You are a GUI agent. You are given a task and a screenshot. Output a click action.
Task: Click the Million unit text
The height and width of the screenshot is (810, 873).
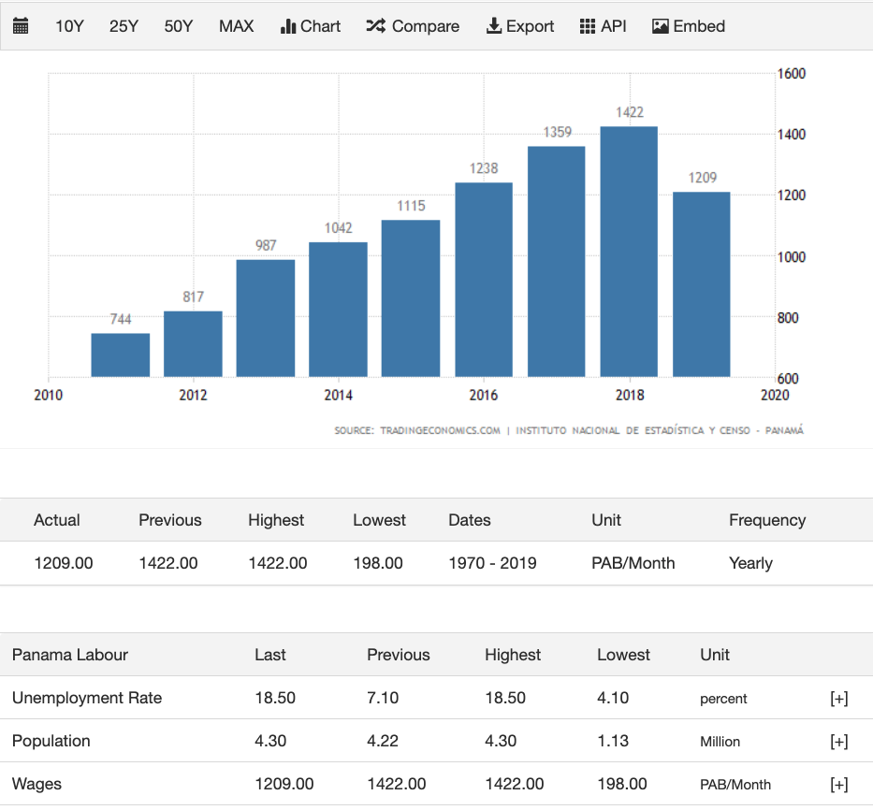pos(720,742)
